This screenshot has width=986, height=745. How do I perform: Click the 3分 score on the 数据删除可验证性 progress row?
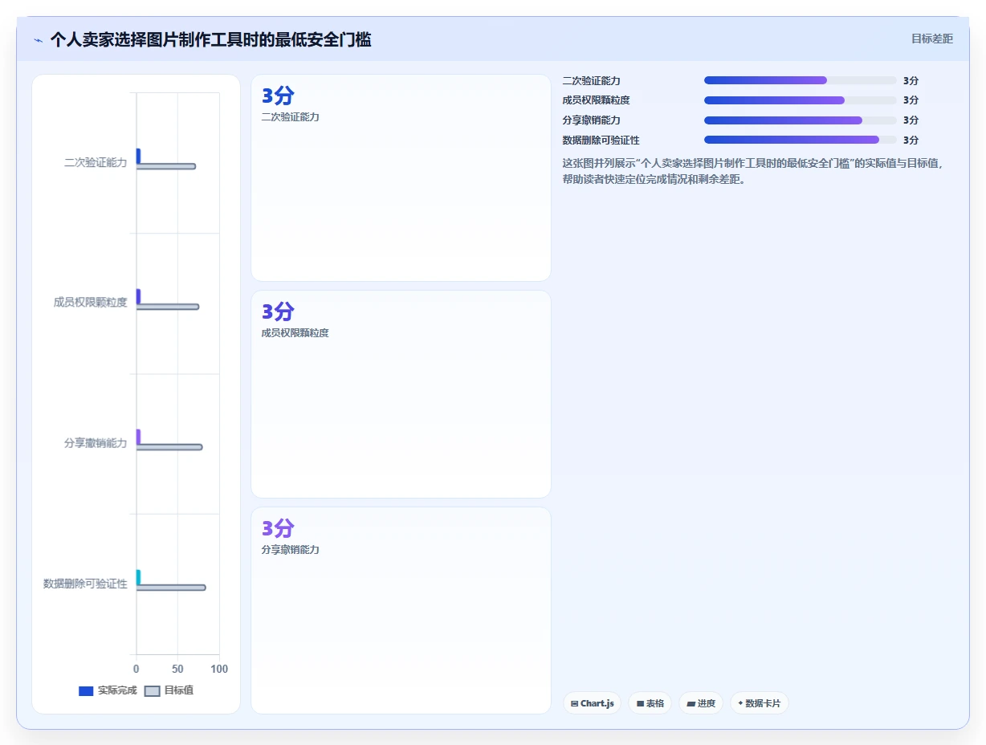click(x=911, y=140)
